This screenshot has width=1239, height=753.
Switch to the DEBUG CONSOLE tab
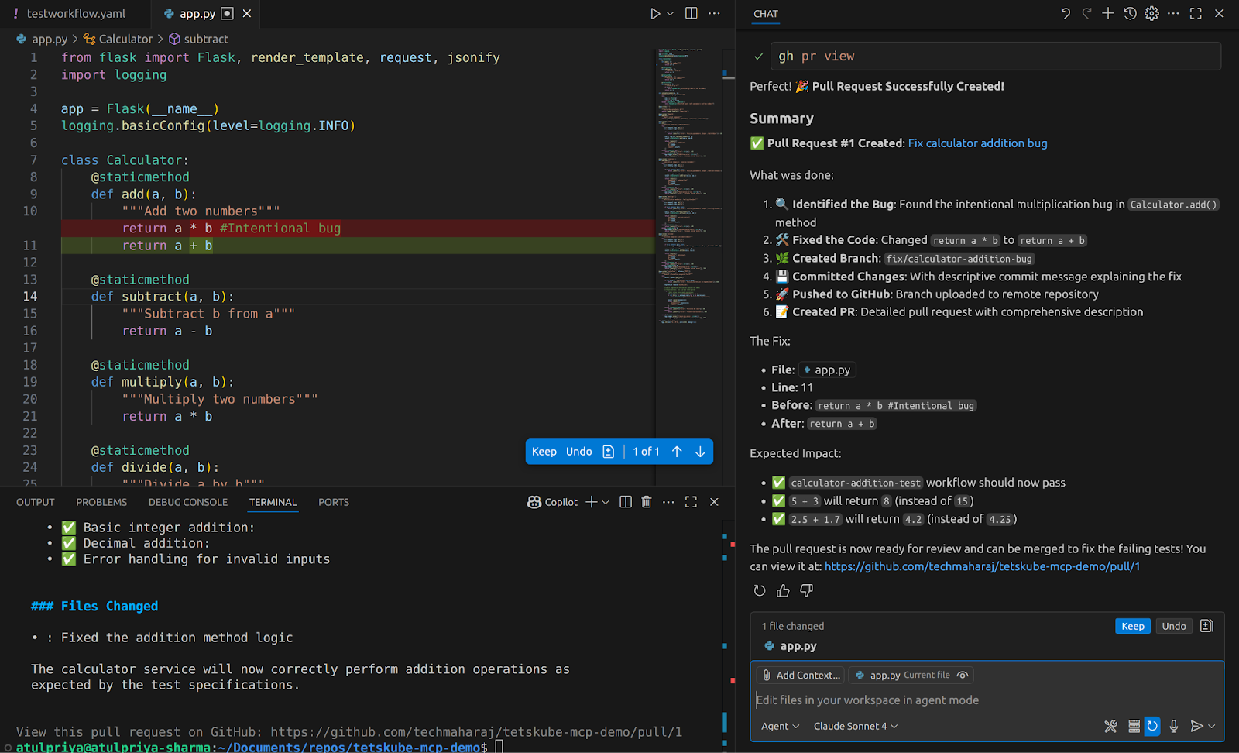[x=188, y=502]
